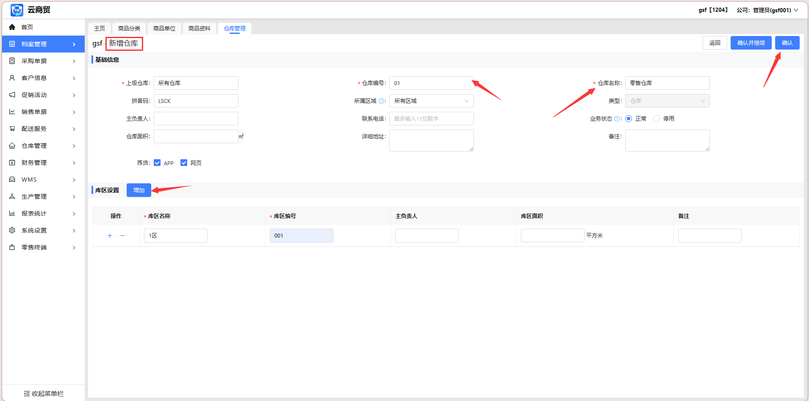
Task: Switch to the 商品单位 tab
Action: [164, 28]
